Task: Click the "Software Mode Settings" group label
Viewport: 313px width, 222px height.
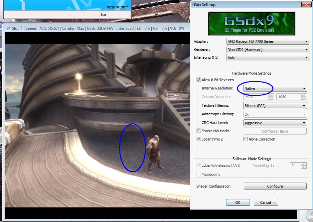Action: pyautogui.click(x=252, y=159)
